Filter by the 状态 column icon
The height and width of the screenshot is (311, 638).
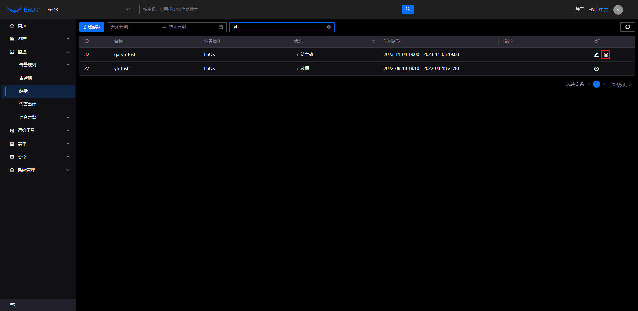pos(373,41)
